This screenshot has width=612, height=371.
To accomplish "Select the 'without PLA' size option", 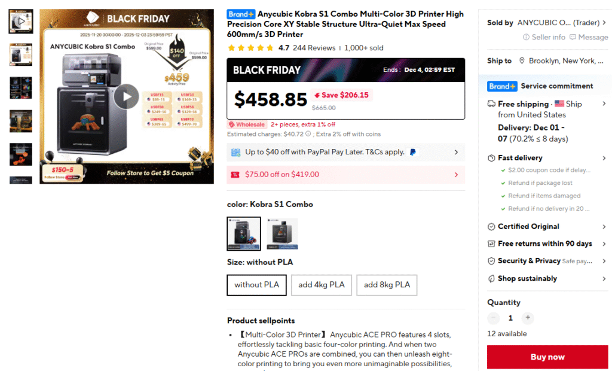I will (x=256, y=285).
